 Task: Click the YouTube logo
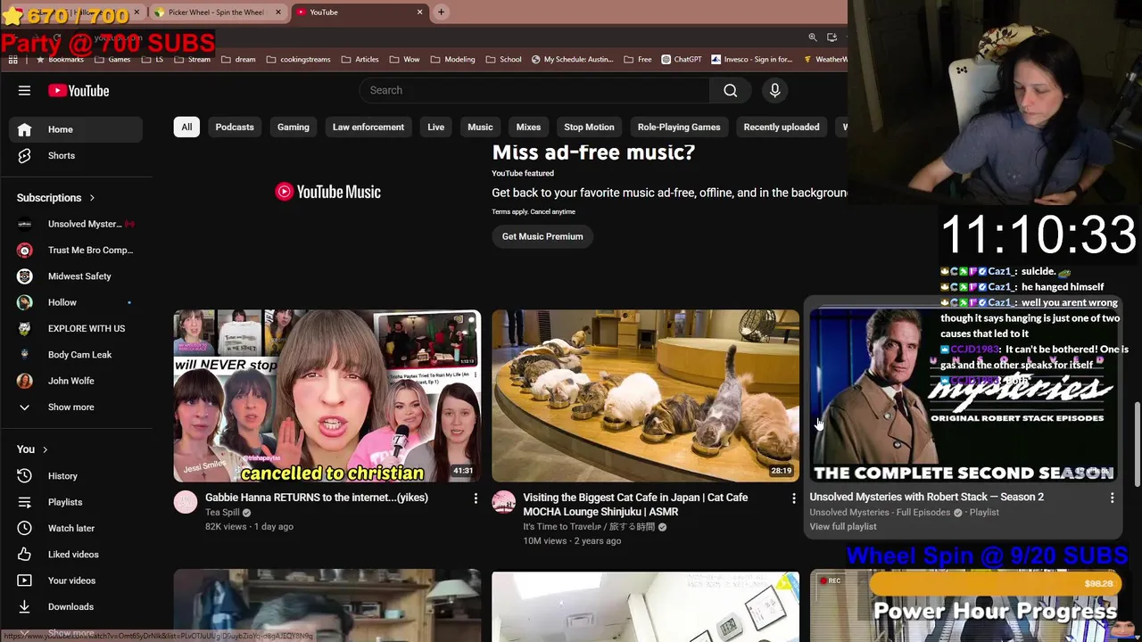(x=79, y=90)
